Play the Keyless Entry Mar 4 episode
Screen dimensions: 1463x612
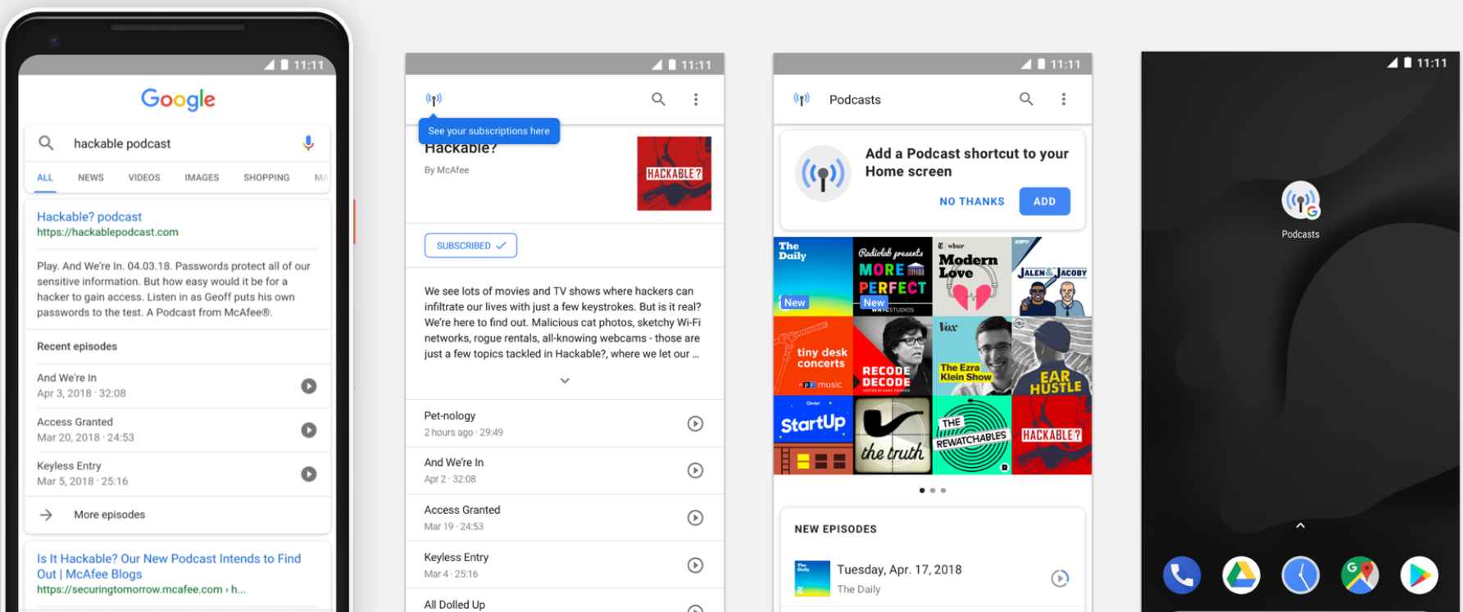click(695, 565)
